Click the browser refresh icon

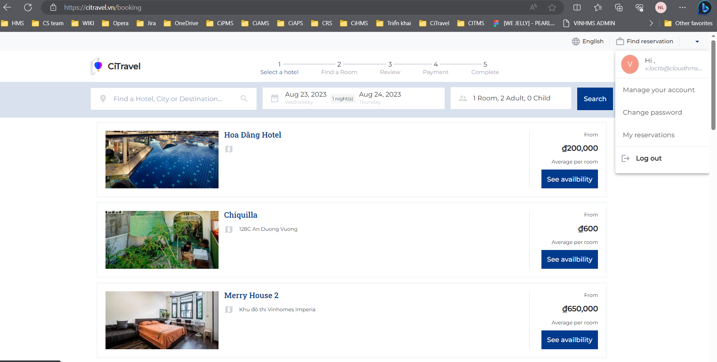coord(28,8)
